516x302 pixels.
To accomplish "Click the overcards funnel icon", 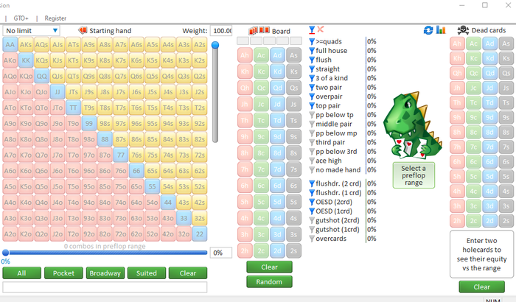I will point(312,239).
